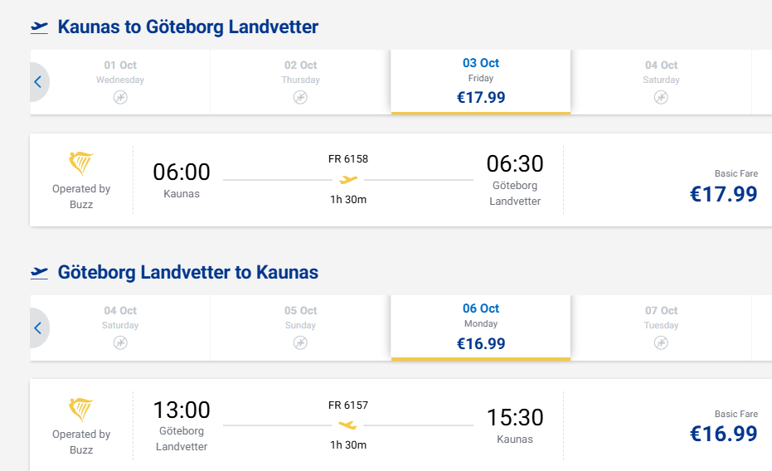The width and height of the screenshot is (772, 471).
Task: Select Basic Fare €16.99 for return flight
Action: coord(724,427)
